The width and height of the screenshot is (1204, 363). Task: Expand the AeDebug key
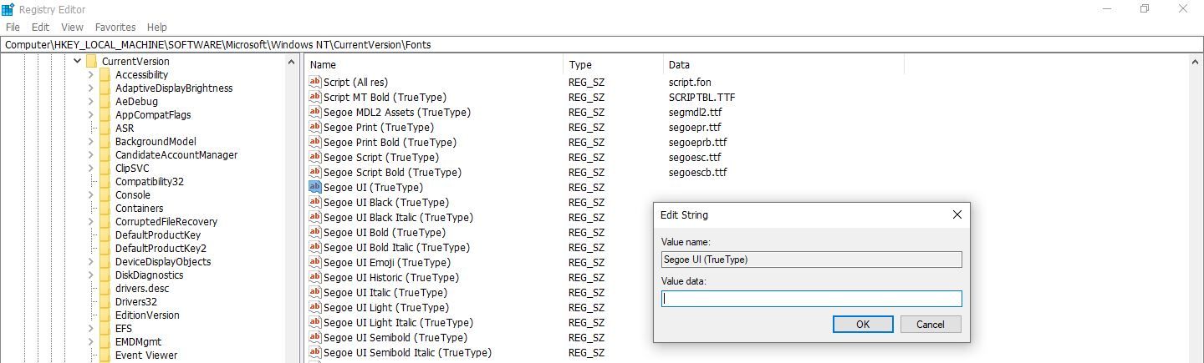click(x=90, y=101)
